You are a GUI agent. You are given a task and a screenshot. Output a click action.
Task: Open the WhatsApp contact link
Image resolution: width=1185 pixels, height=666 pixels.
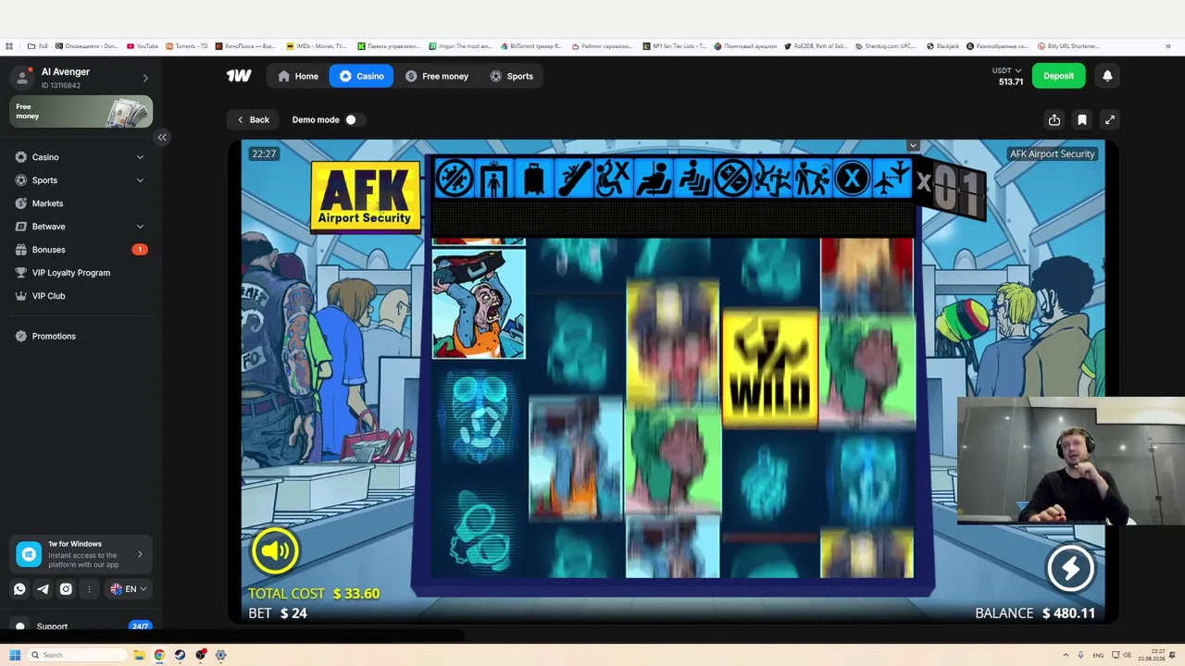19,589
